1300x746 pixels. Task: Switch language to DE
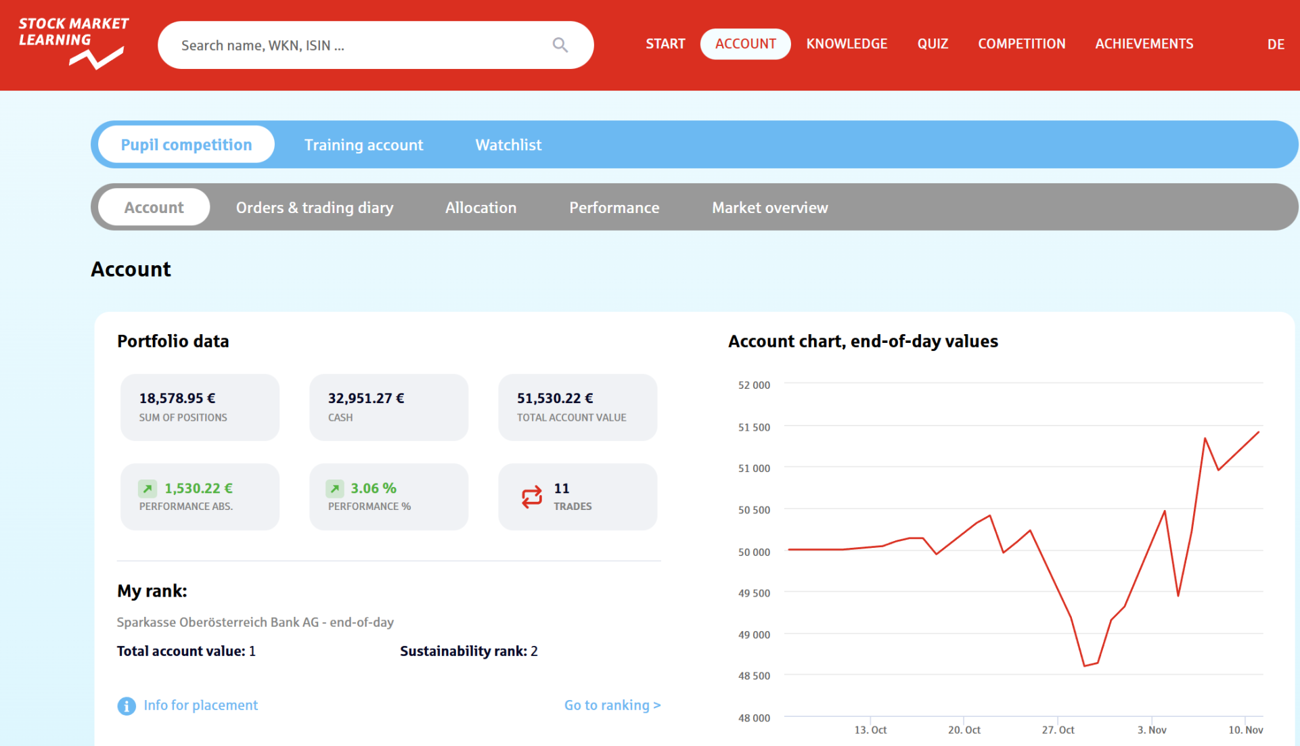click(1276, 44)
